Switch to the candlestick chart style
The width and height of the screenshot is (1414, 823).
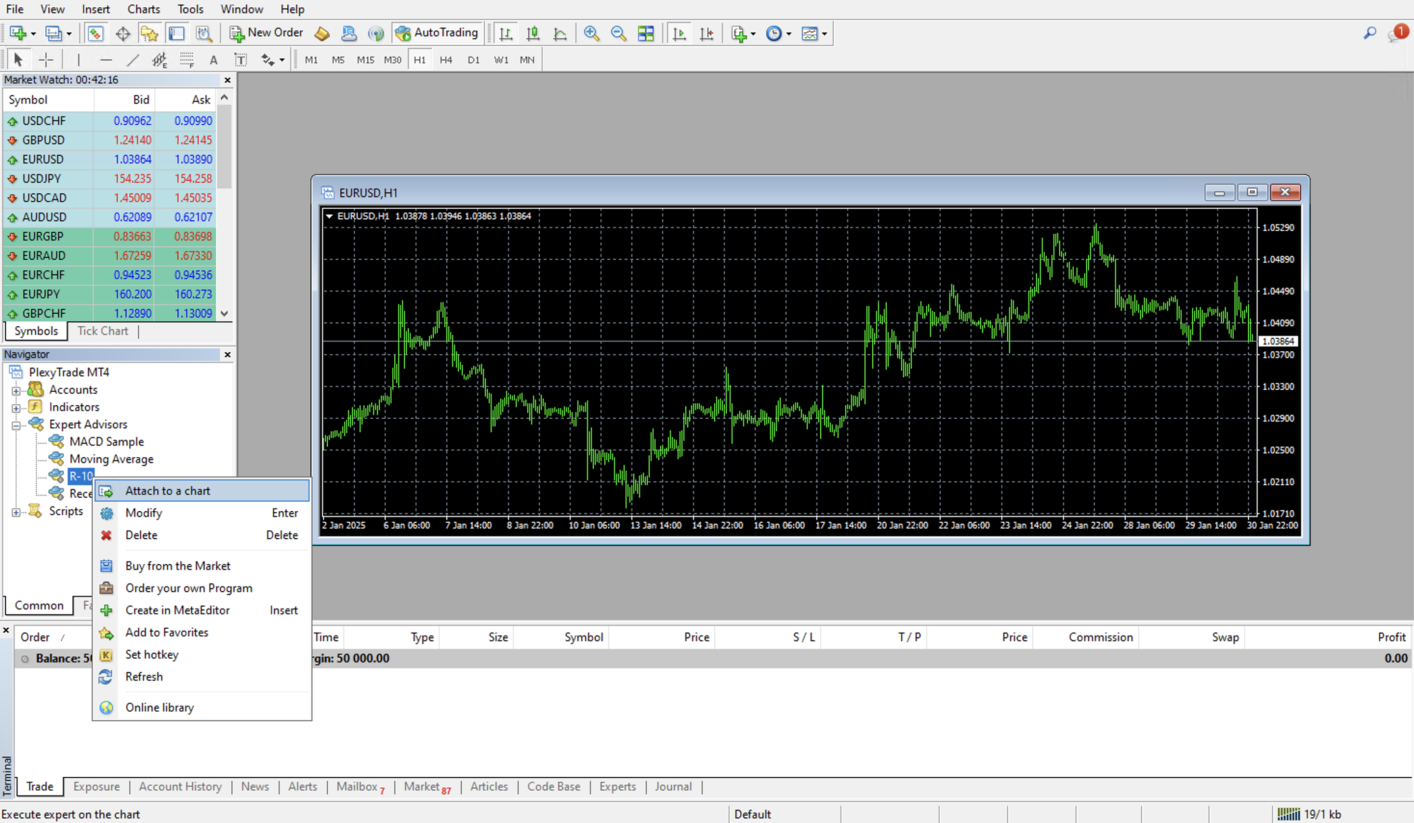533,34
